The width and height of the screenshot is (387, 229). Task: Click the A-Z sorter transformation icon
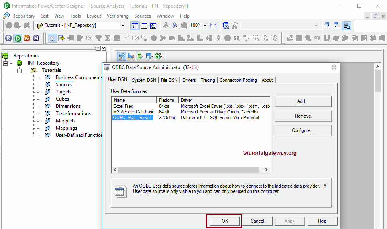tap(218, 38)
